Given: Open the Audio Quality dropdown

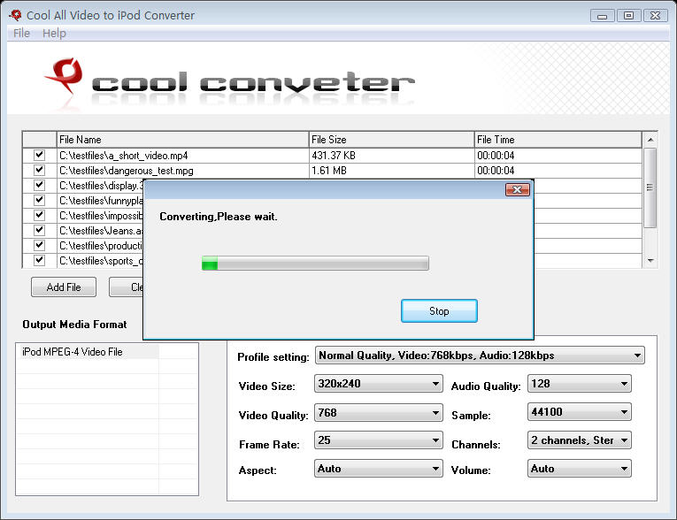Looking at the screenshot, I should (579, 384).
